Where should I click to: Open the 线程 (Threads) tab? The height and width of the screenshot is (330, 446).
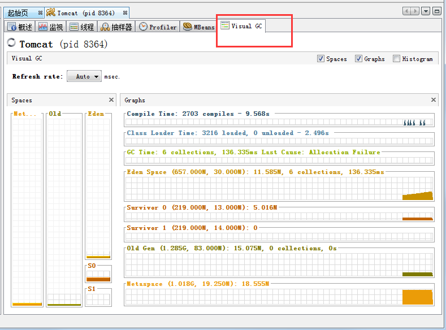81,27
